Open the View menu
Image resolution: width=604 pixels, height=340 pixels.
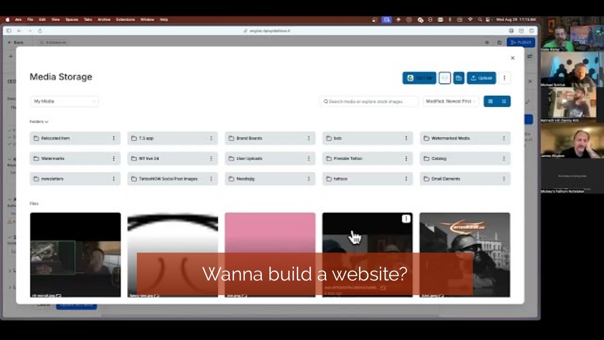56,20
